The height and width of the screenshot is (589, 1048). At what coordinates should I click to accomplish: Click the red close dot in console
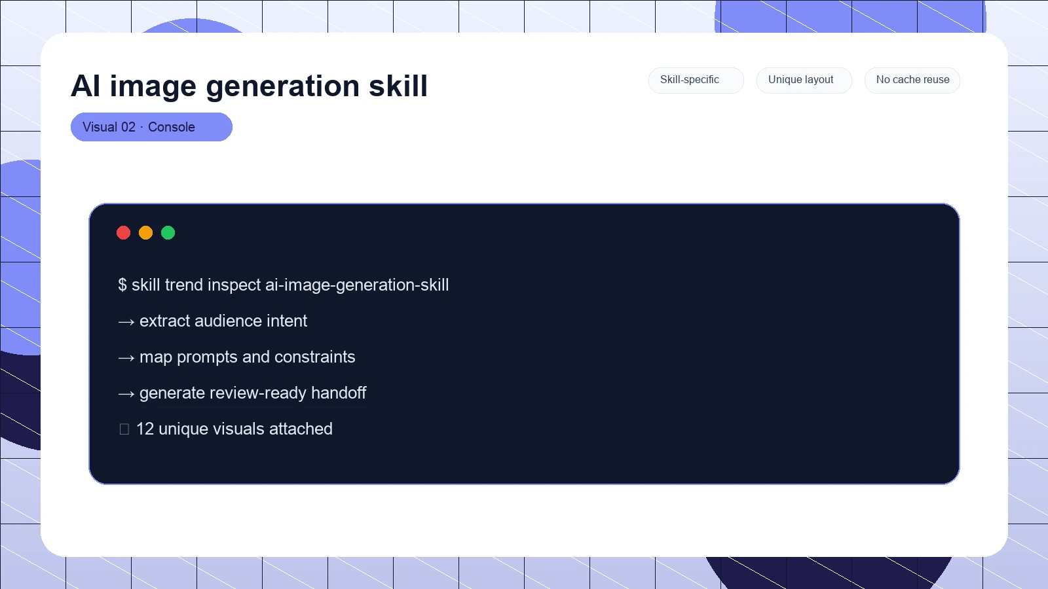pos(123,232)
